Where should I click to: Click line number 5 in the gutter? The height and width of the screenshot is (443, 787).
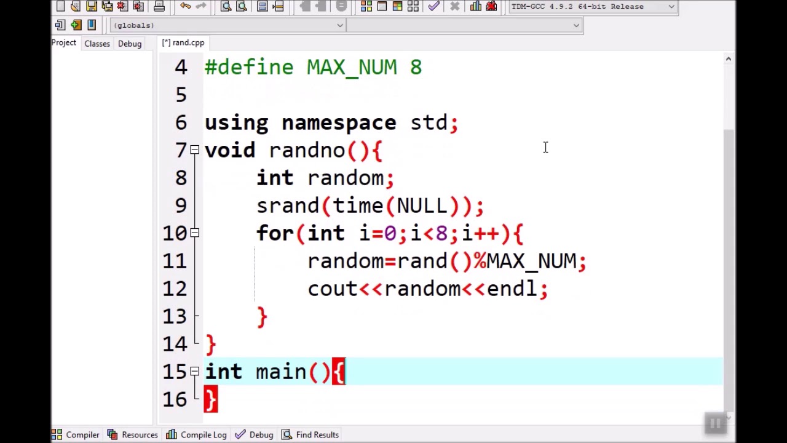click(180, 95)
